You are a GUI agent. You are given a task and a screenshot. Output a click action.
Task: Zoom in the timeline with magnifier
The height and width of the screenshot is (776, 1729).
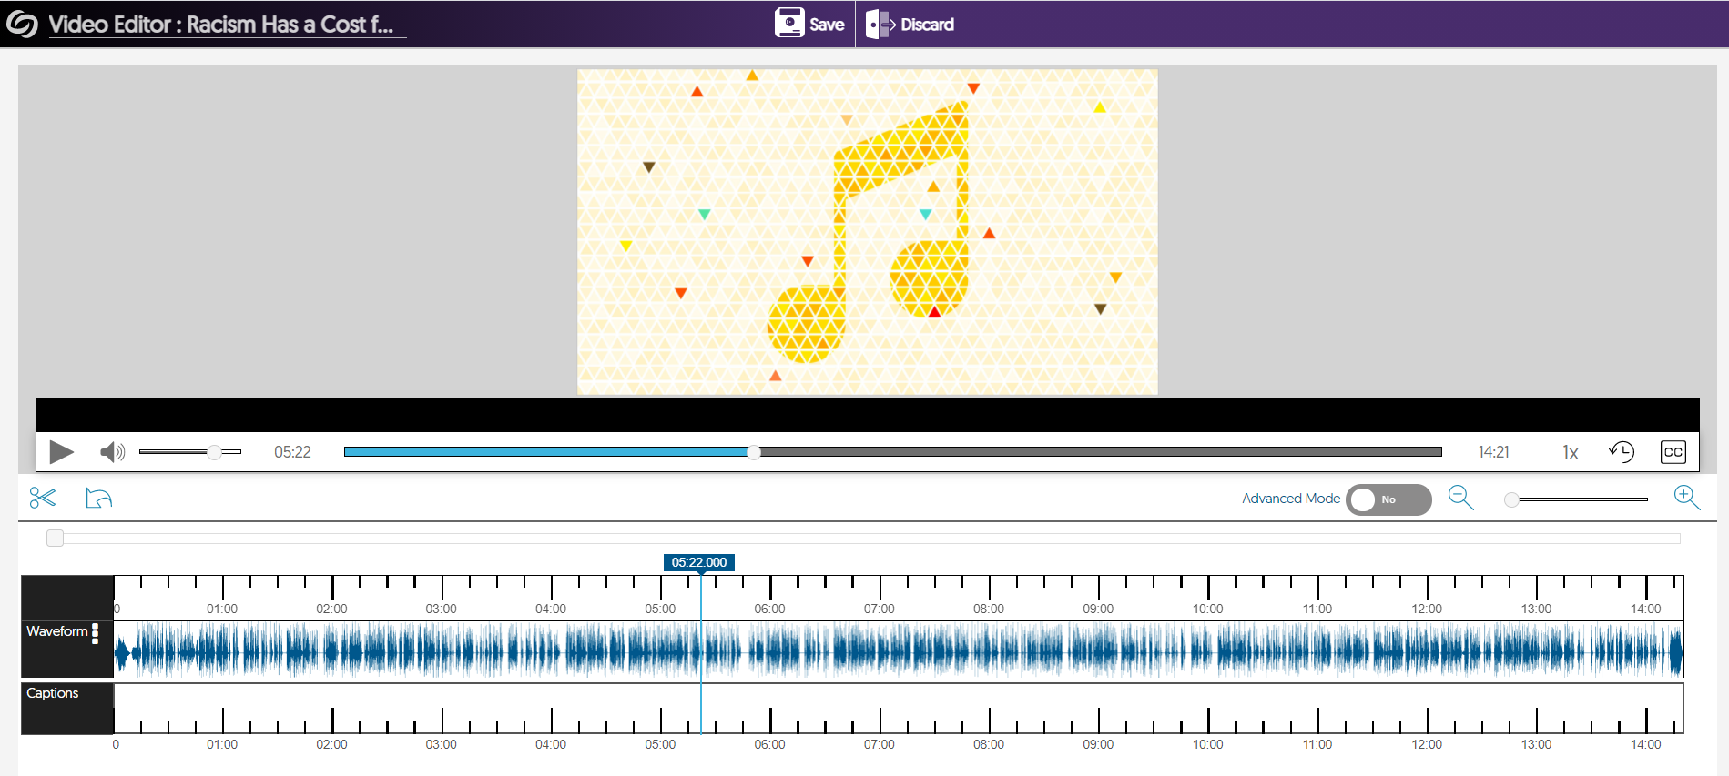pyautogui.click(x=1686, y=498)
